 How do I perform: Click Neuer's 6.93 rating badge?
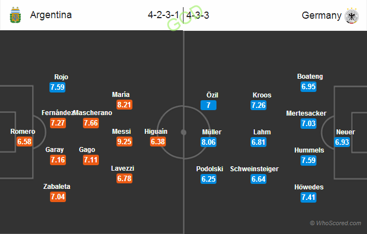342,142
